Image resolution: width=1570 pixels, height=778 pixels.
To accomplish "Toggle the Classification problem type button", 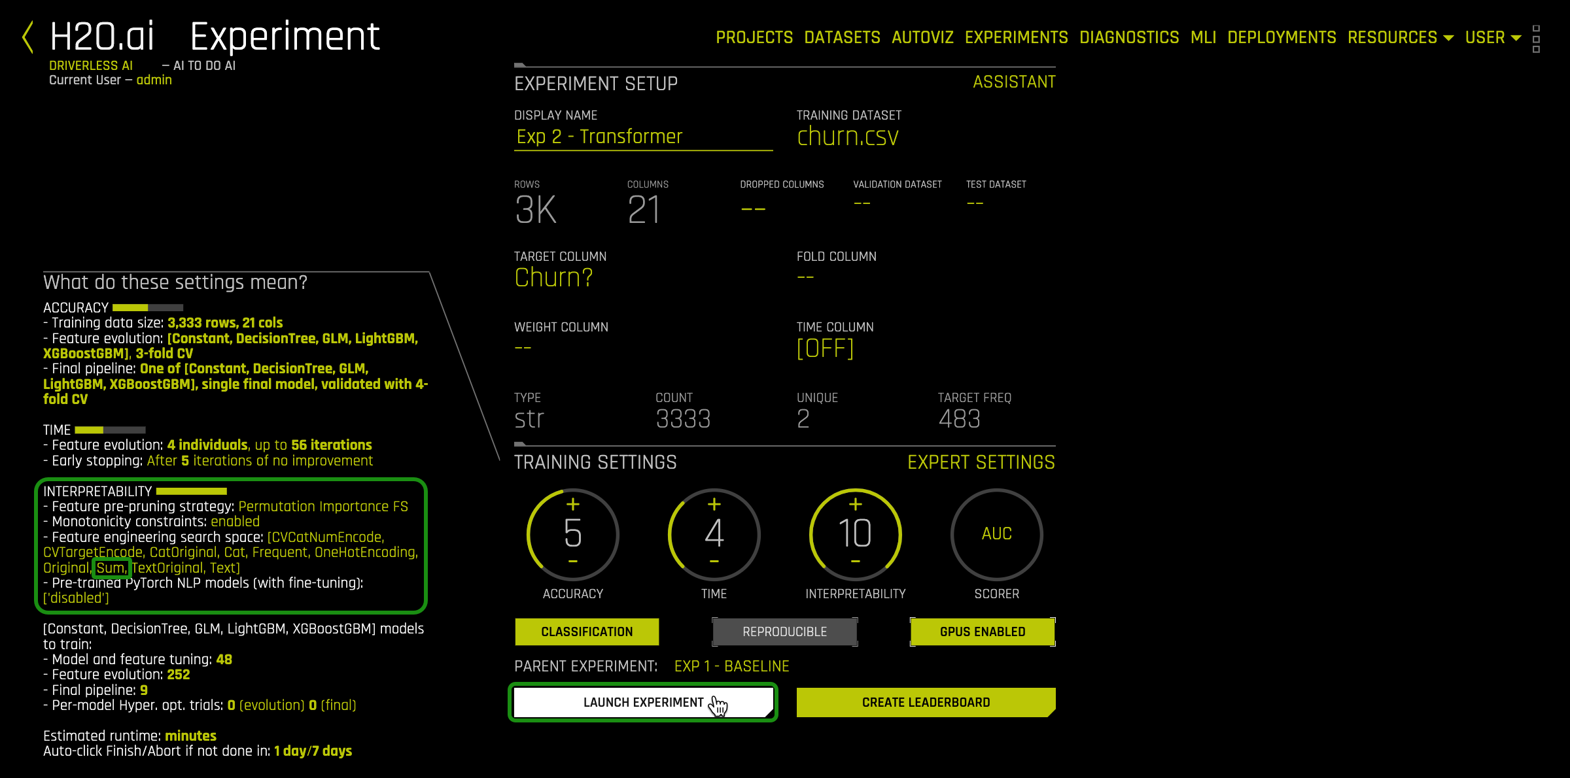I will click(587, 632).
